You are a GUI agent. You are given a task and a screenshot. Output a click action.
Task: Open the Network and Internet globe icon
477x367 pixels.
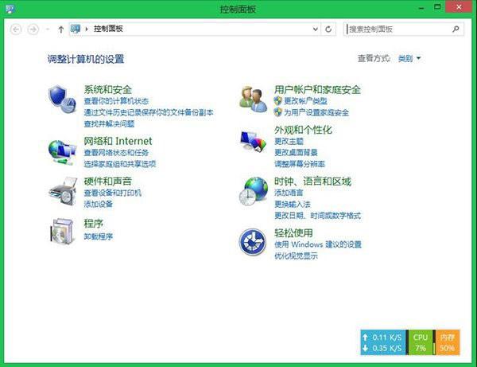[62, 152]
